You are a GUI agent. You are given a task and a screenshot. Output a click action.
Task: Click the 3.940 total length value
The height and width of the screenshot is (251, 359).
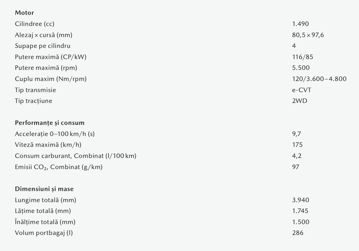click(300, 200)
